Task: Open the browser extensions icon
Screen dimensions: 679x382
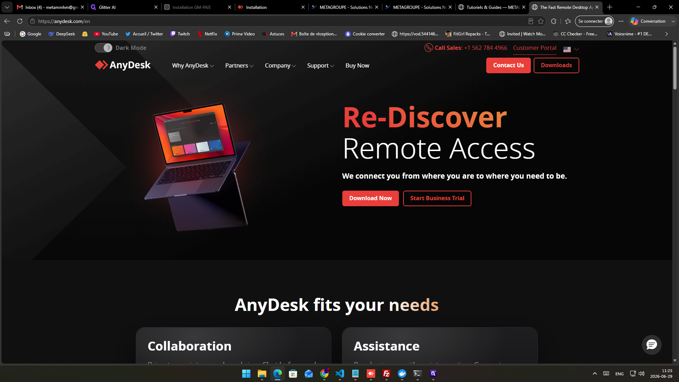Action: click(x=553, y=21)
